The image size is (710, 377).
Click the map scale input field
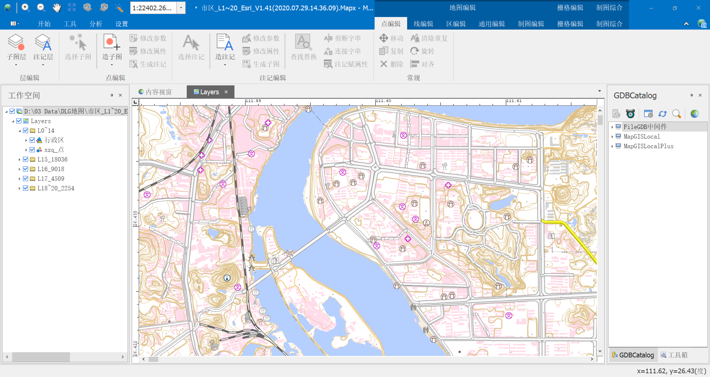point(153,8)
